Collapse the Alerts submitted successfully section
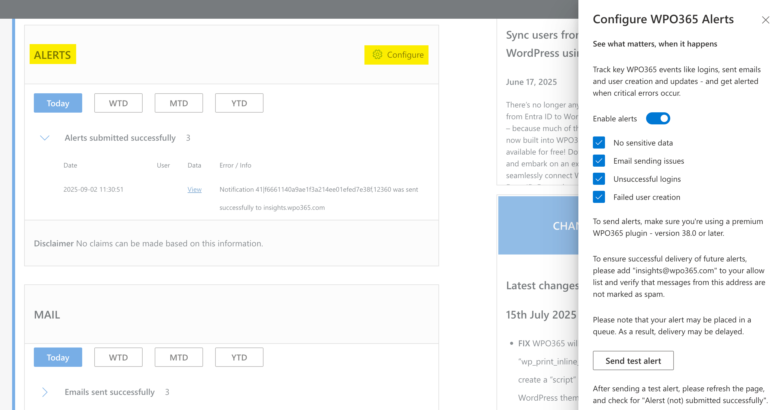This screenshot has width=773, height=410. click(x=45, y=138)
